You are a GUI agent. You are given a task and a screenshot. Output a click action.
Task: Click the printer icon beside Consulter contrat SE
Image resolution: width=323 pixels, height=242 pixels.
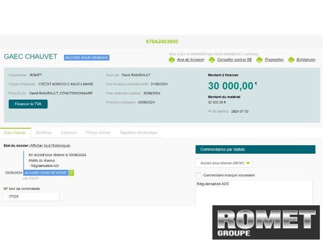(x=211, y=60)
